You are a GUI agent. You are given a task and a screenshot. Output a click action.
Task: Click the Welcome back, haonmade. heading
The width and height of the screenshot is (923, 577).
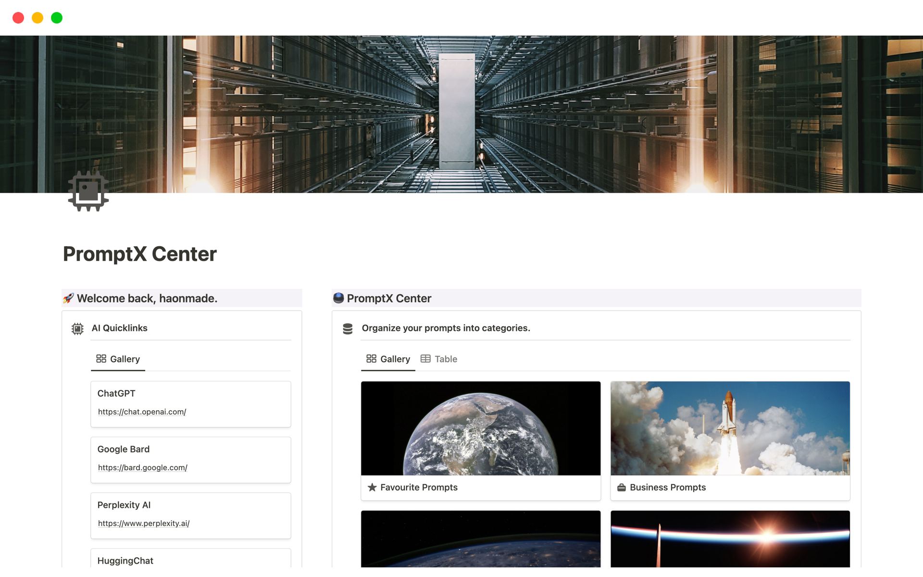[147, 298]
